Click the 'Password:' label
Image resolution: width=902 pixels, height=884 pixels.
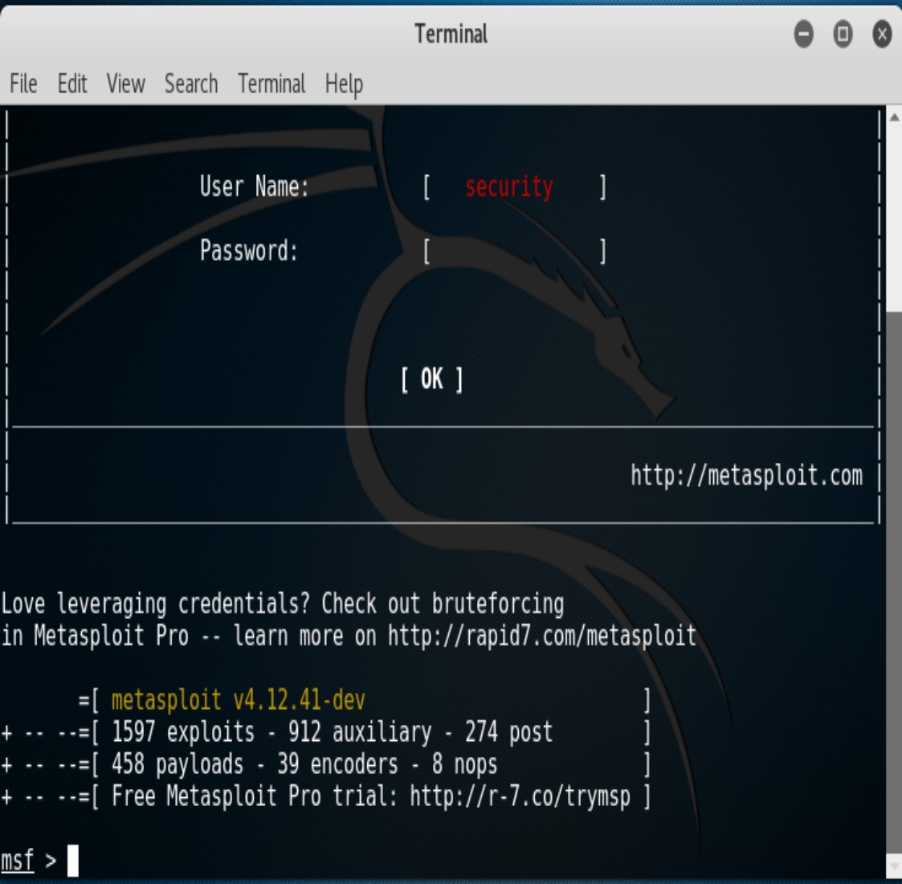(x=248, y=251)
